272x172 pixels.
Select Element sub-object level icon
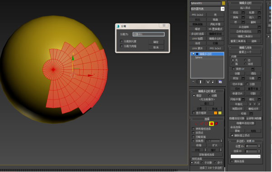[216, 124]
